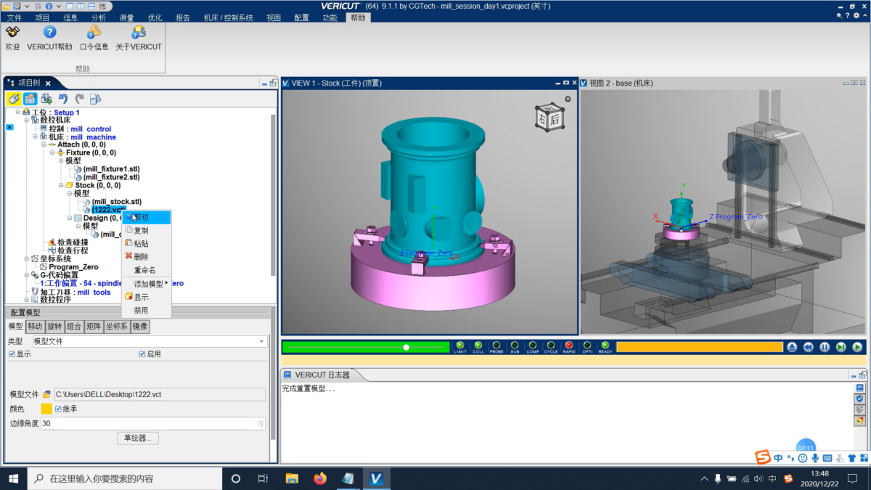Click the blue info icon in title bar
Image resolution: width=871 pixels, height=490 pixels.
[x=49, y=6]
